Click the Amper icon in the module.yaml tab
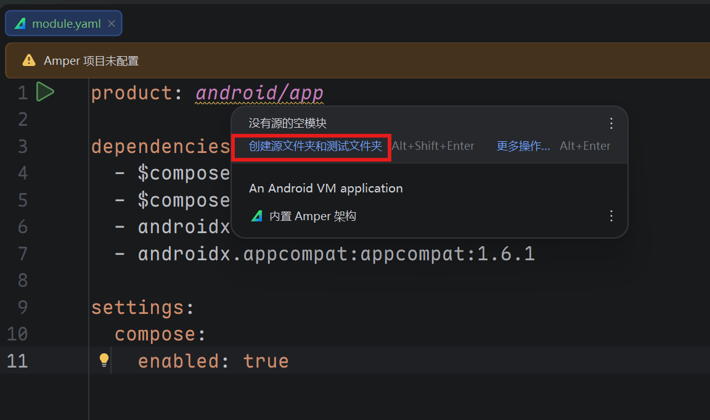This screenshot has height=420, width=710. [x=20, y=23]
